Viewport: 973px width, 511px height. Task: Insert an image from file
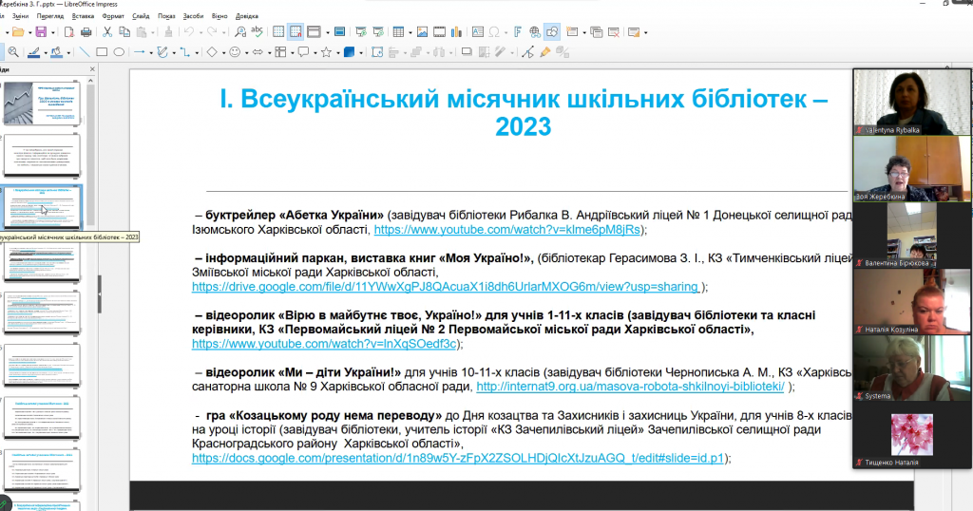tap(423, 32)
